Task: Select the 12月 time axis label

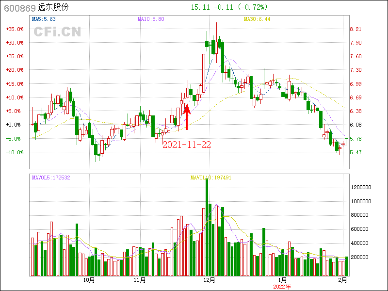Action: [210, 280]
